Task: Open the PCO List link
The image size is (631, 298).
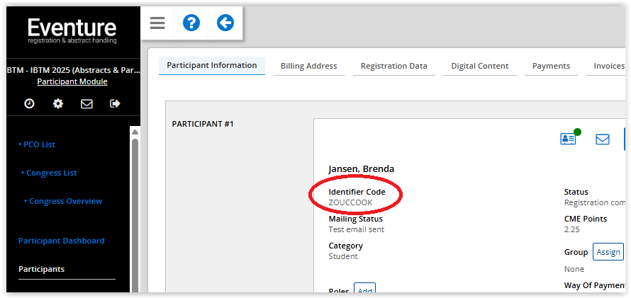Action: point(38,144)
